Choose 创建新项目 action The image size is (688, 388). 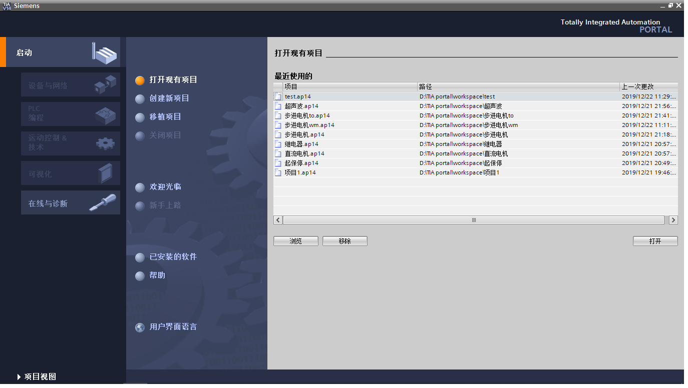click(169, 98)
